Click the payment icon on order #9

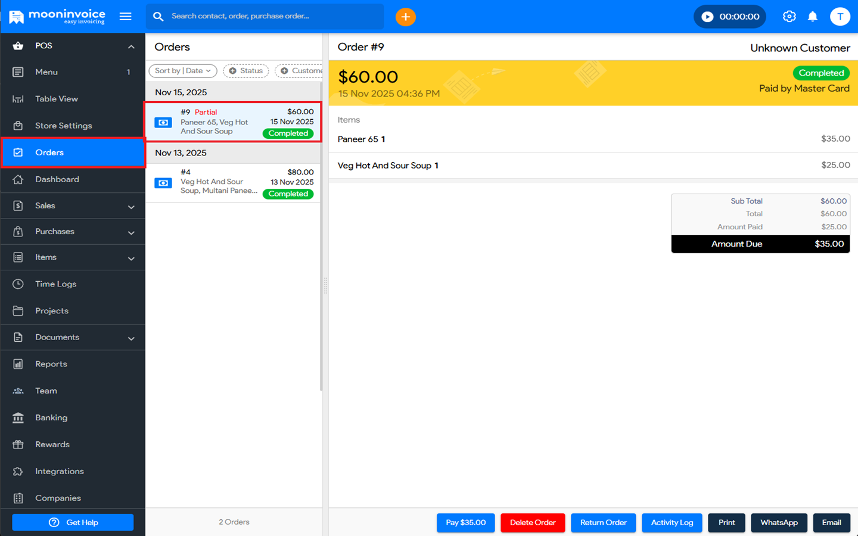point(163,123)
